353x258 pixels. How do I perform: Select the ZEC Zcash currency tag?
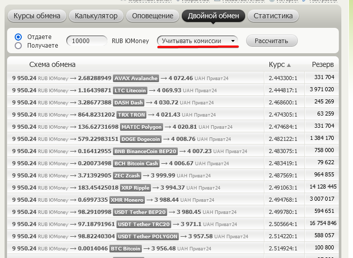pos(127,175)
